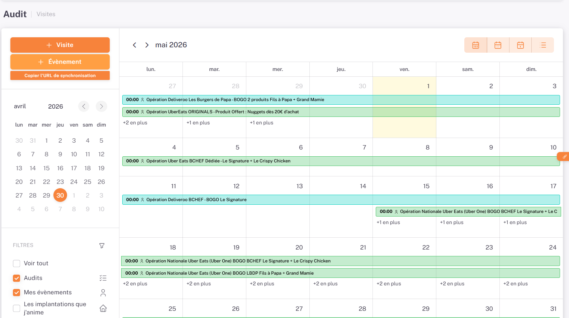Click day number 8 in main calendar
This screenshot has width=569, height=318.
coord(427,147)
